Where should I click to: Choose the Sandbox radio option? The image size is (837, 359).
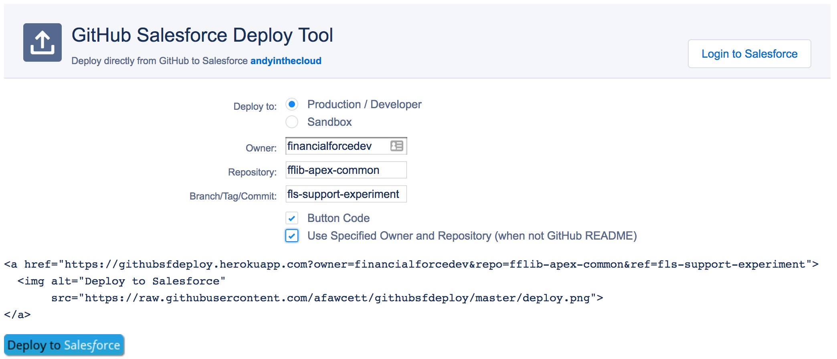tap(292, 122)
